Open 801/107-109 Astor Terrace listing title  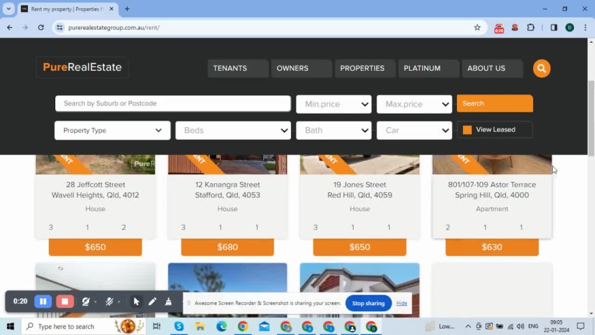(492, 190)
